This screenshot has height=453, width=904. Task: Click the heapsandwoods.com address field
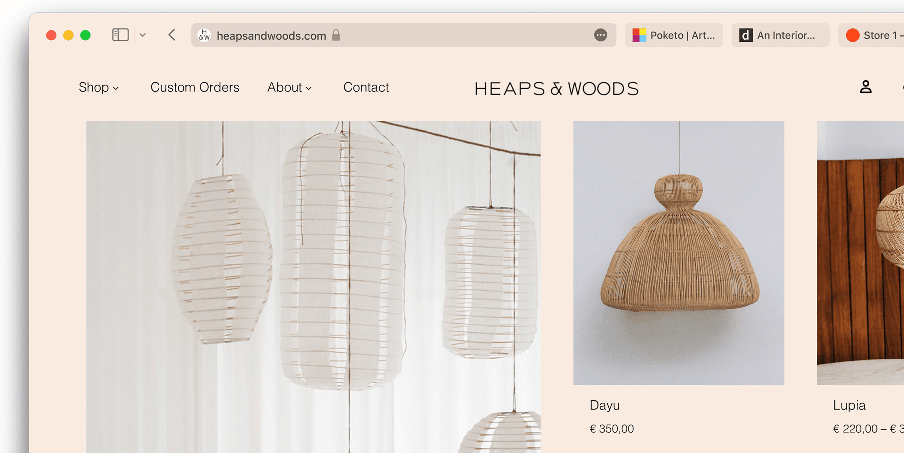point(271,36)
